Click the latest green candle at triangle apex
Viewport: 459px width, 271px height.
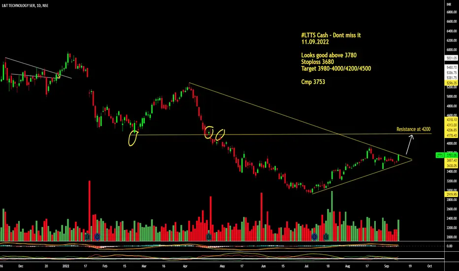[398, 158]
